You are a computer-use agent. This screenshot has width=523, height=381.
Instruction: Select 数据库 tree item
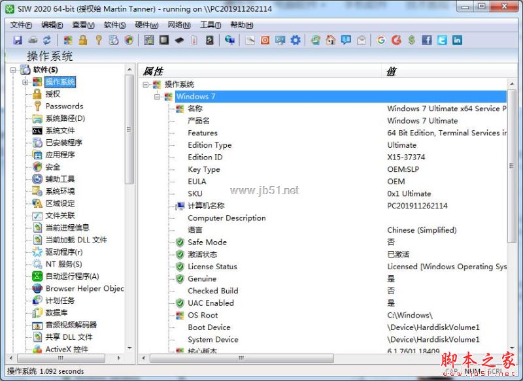[x=56, y=313]
